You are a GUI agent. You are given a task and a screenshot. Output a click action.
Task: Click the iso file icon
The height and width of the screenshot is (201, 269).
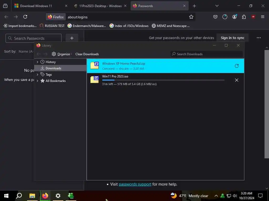(95, 80)
